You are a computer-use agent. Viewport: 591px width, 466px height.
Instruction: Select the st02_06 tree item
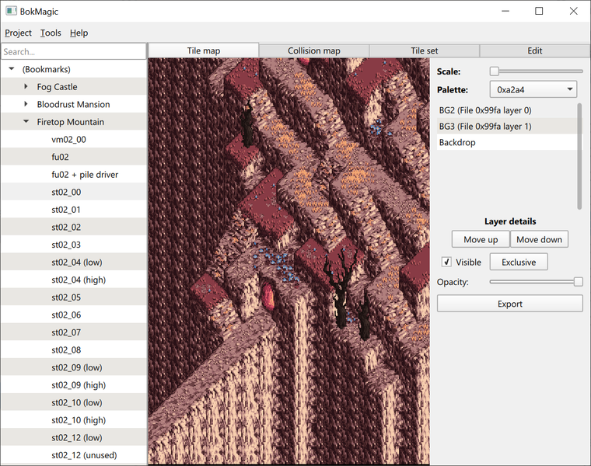pyautogui.click(x=74, y=315)
